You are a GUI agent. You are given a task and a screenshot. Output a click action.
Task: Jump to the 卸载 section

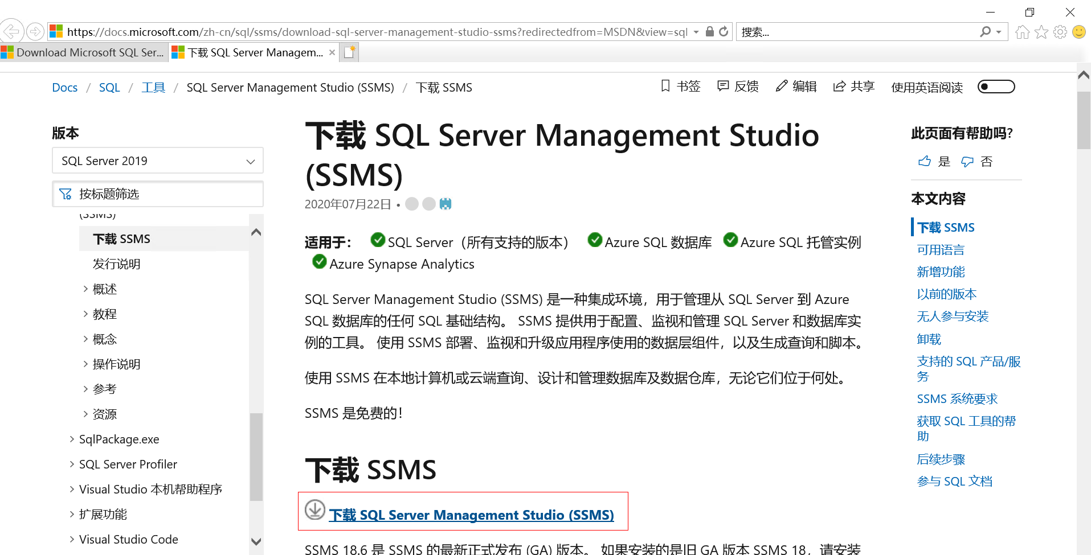point(929,339)
